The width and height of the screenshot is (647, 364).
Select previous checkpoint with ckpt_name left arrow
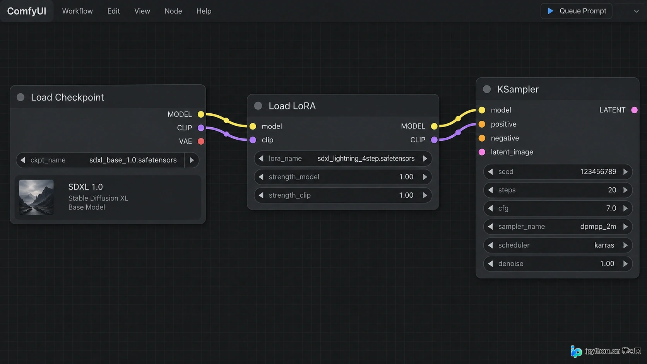[x=23, y=160]
